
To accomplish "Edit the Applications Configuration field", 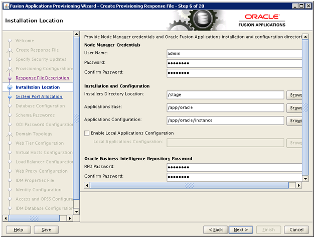I will pyautogui.click(x=225, y=121).
